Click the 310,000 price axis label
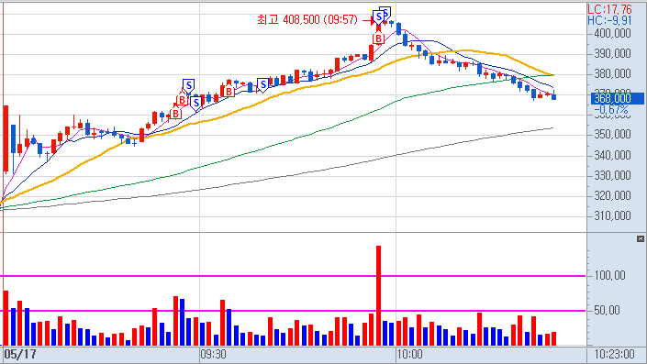Screen dimensions: 647x364 pos(612,216)
